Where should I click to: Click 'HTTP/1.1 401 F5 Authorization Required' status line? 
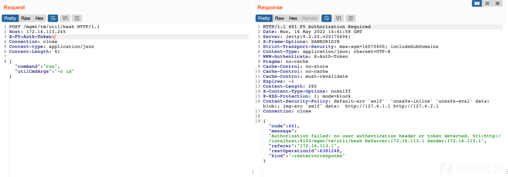pos(317,26)
